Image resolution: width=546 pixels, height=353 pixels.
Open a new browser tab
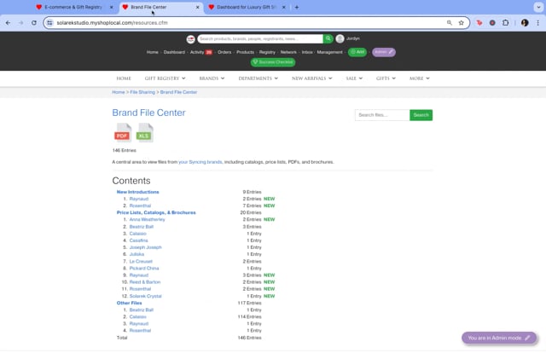[x=297, y=7]
